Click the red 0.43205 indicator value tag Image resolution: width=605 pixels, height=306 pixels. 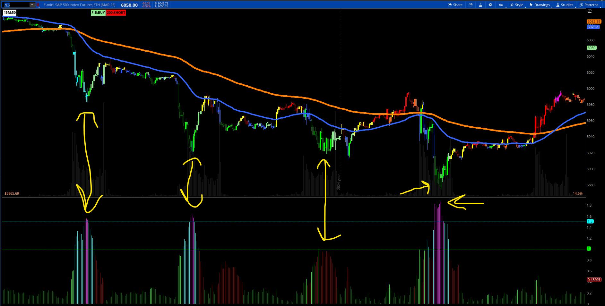coord(594,280)
